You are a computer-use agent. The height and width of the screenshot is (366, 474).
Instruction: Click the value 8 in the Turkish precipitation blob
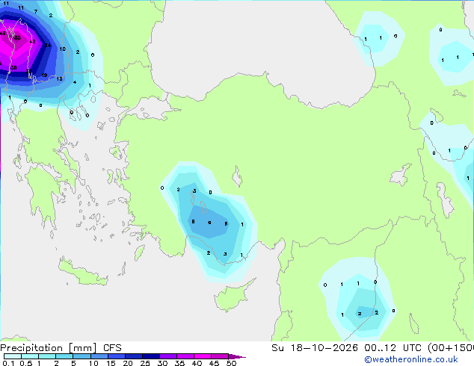(x=193, y=222)
